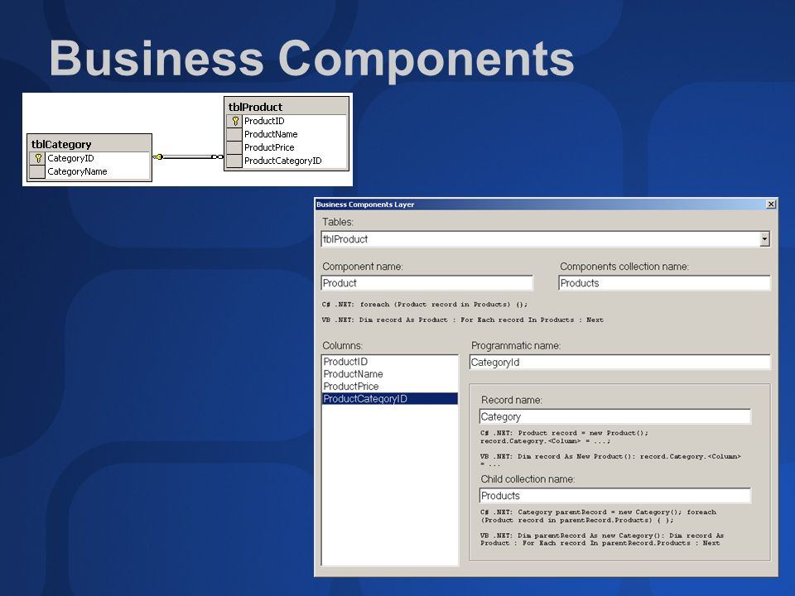Viewport: 795px width, 596px height.
Task: Click the Business Components slide title
Action: 311,59
